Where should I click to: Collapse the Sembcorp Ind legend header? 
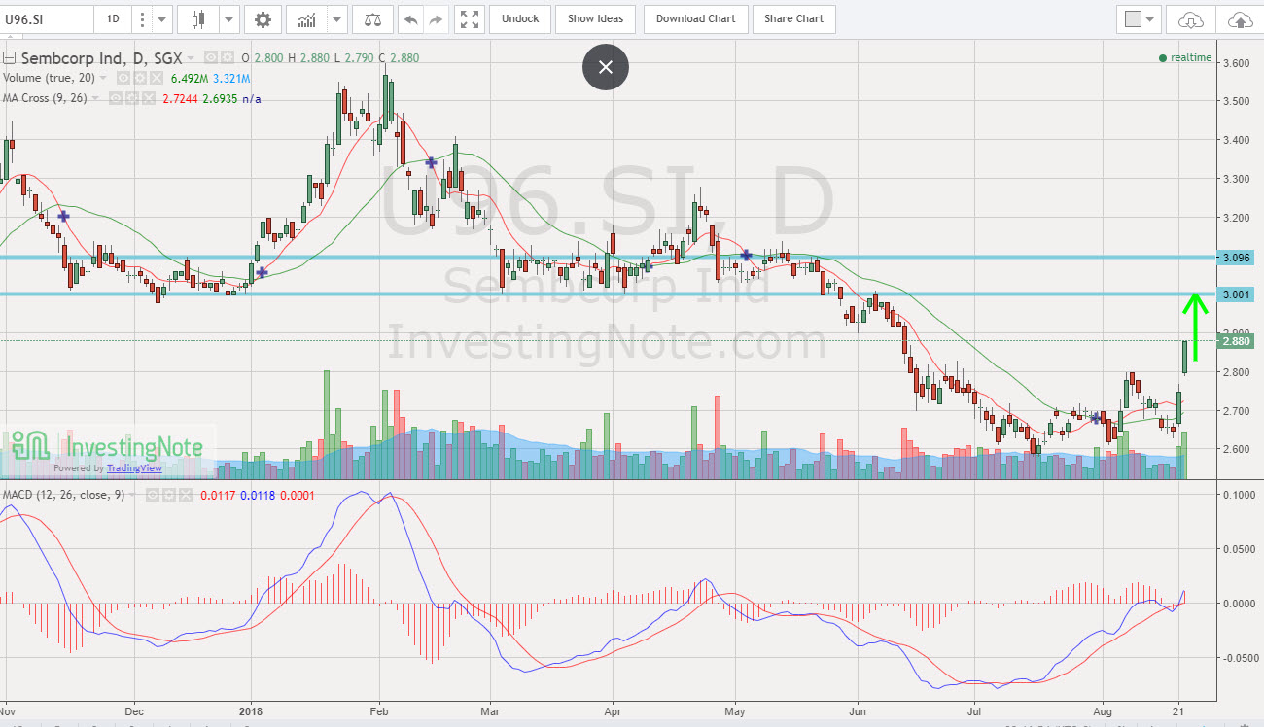tap(8, 57)
